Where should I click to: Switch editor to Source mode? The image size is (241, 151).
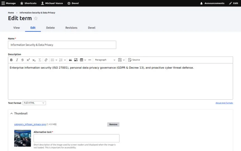pyautogui.click(x=134, y=60)
